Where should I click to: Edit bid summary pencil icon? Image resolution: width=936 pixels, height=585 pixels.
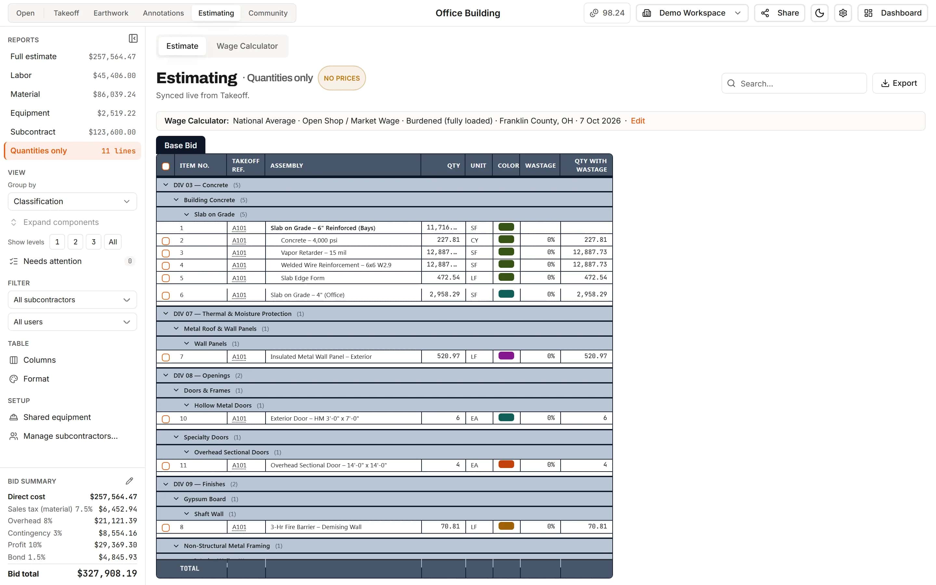pyautogui.click(x=129, y=481)
